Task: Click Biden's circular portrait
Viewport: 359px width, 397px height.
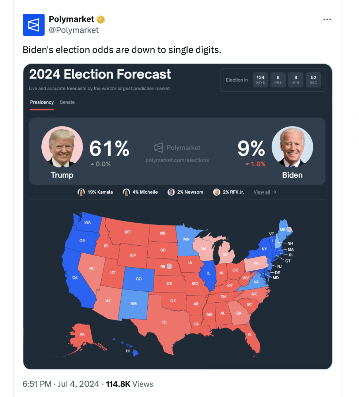Action: click(292, 147)
